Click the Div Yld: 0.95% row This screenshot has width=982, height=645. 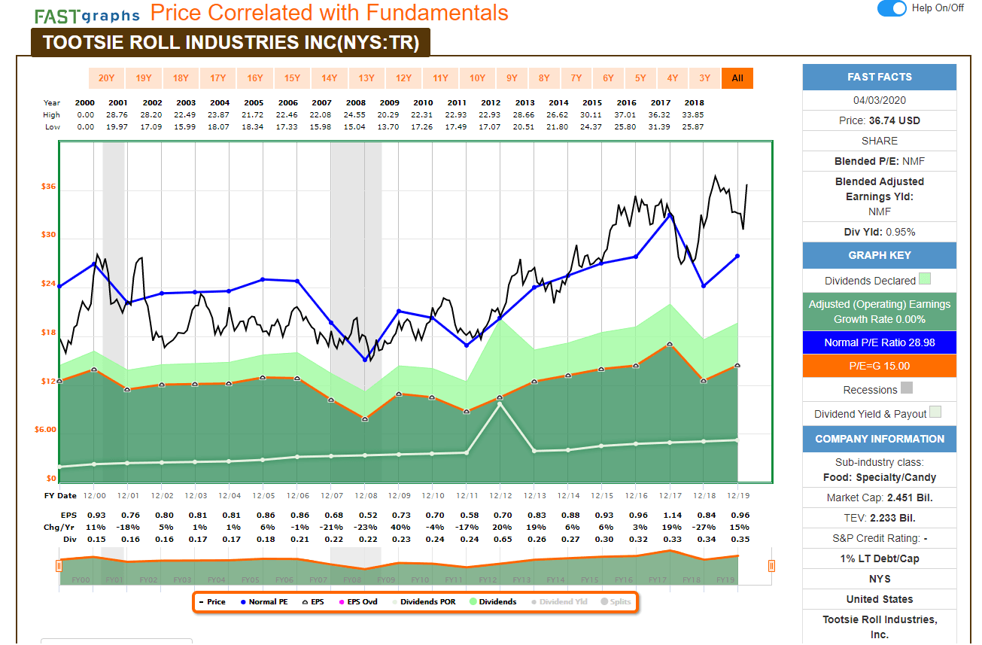[x=880, y=232]
